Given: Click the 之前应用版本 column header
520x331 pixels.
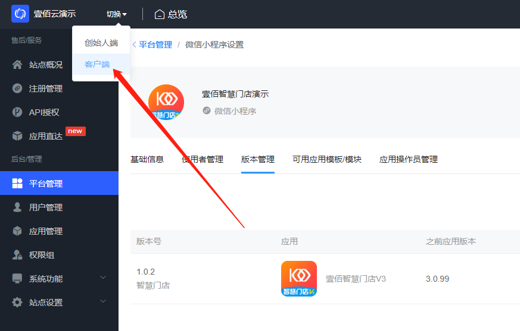Looking at the screenshot, I should coord(451,241).
